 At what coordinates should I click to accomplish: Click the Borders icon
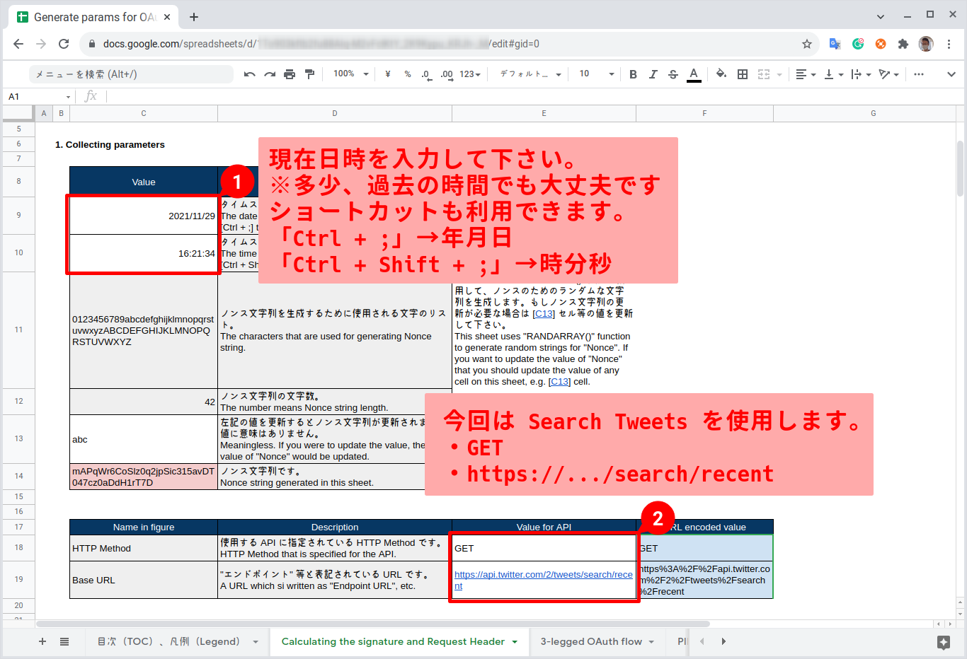click(742, 74)
